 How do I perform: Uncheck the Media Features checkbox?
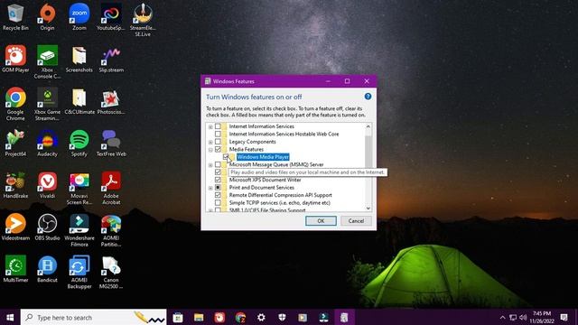218,149
